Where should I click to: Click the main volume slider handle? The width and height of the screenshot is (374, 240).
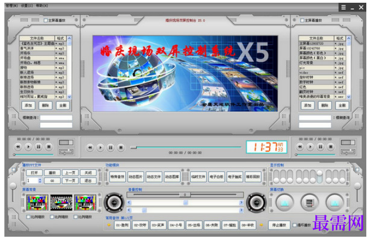pos(185,195)
